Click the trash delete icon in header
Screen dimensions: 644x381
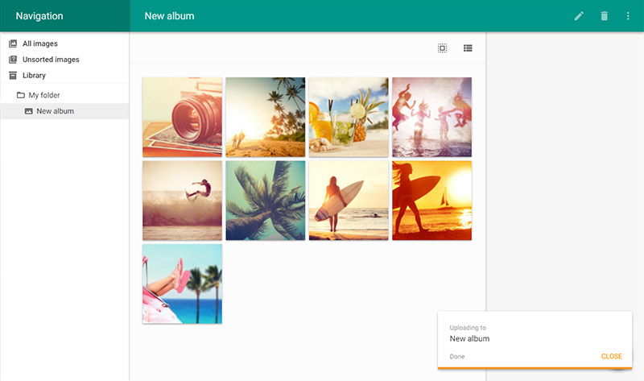(x=605, y=16)
